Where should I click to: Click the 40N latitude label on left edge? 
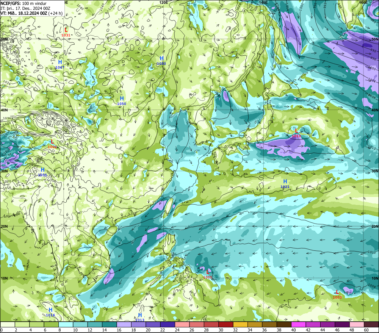coord(4,110)
